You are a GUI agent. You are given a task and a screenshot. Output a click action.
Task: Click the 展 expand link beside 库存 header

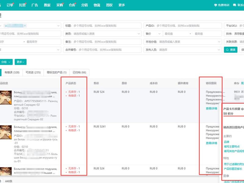tap(242, 83)
